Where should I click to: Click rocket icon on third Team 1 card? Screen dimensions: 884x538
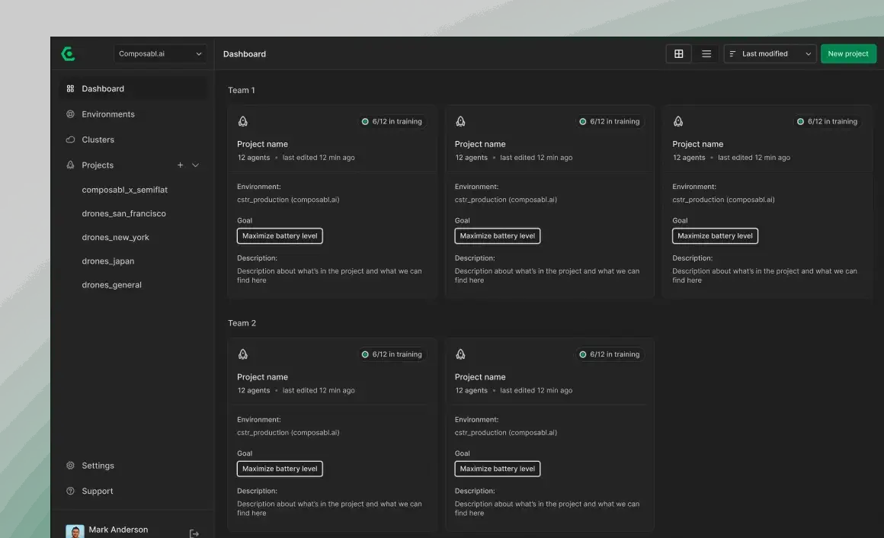(678, 121)
